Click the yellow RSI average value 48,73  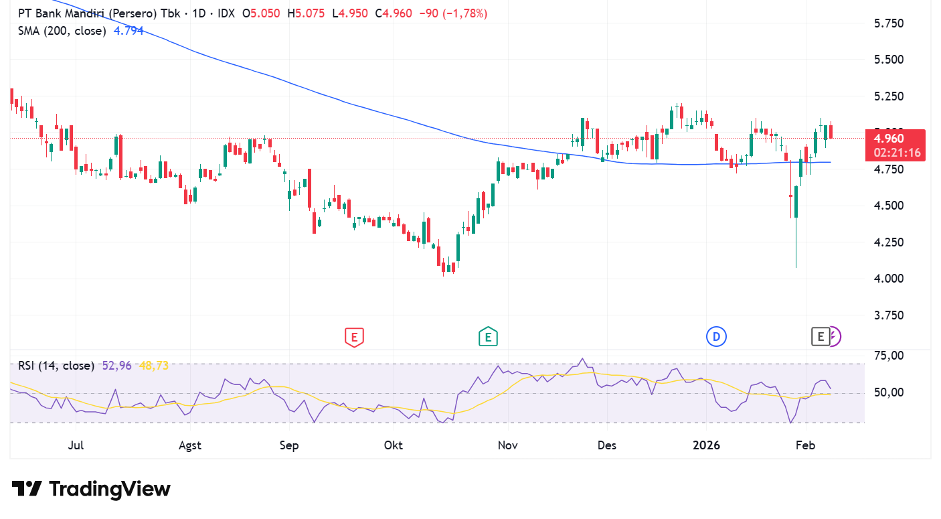tap(153, 366)
